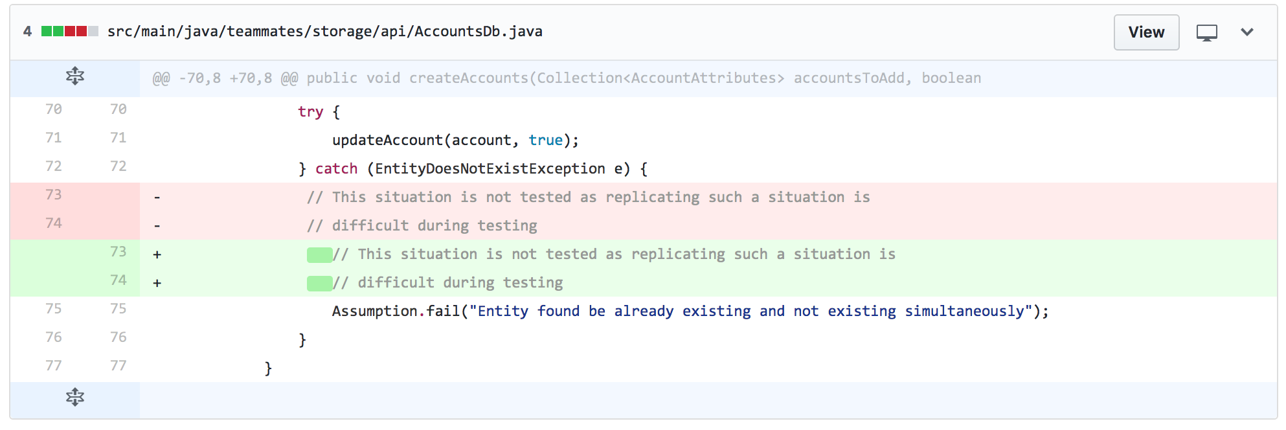Screen dimensions: 1286x430
Task: Select new line number 73 on added row
Action: (x=118, y=252)
